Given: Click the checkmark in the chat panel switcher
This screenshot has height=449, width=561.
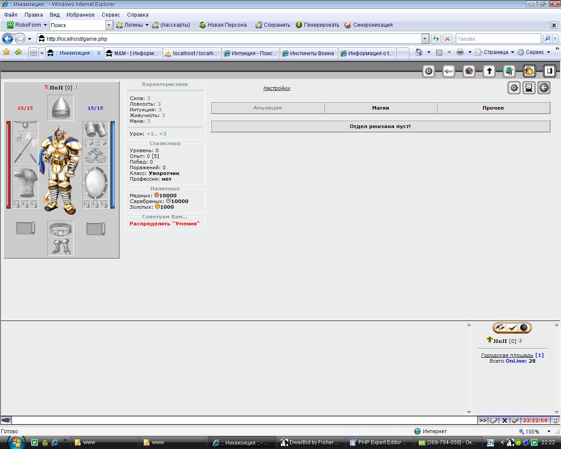Looking at the screenshot, I should point(512,328).
